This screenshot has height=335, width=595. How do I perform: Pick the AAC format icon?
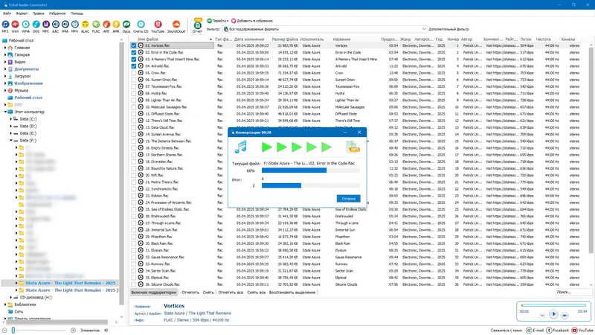(x=55, y=25)
